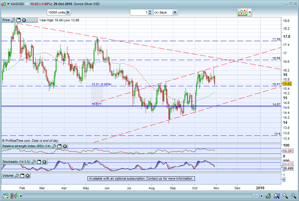
Task: Click the current price tag 15.62
Action: click(x=287, y=84)
